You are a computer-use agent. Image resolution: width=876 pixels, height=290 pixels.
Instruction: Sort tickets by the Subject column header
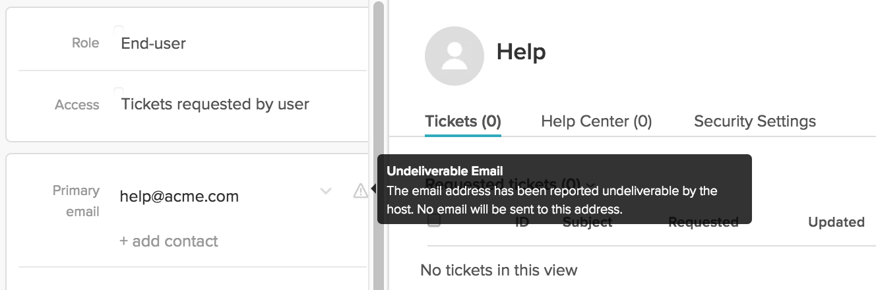pyautogui.click(x=587, y=222)
